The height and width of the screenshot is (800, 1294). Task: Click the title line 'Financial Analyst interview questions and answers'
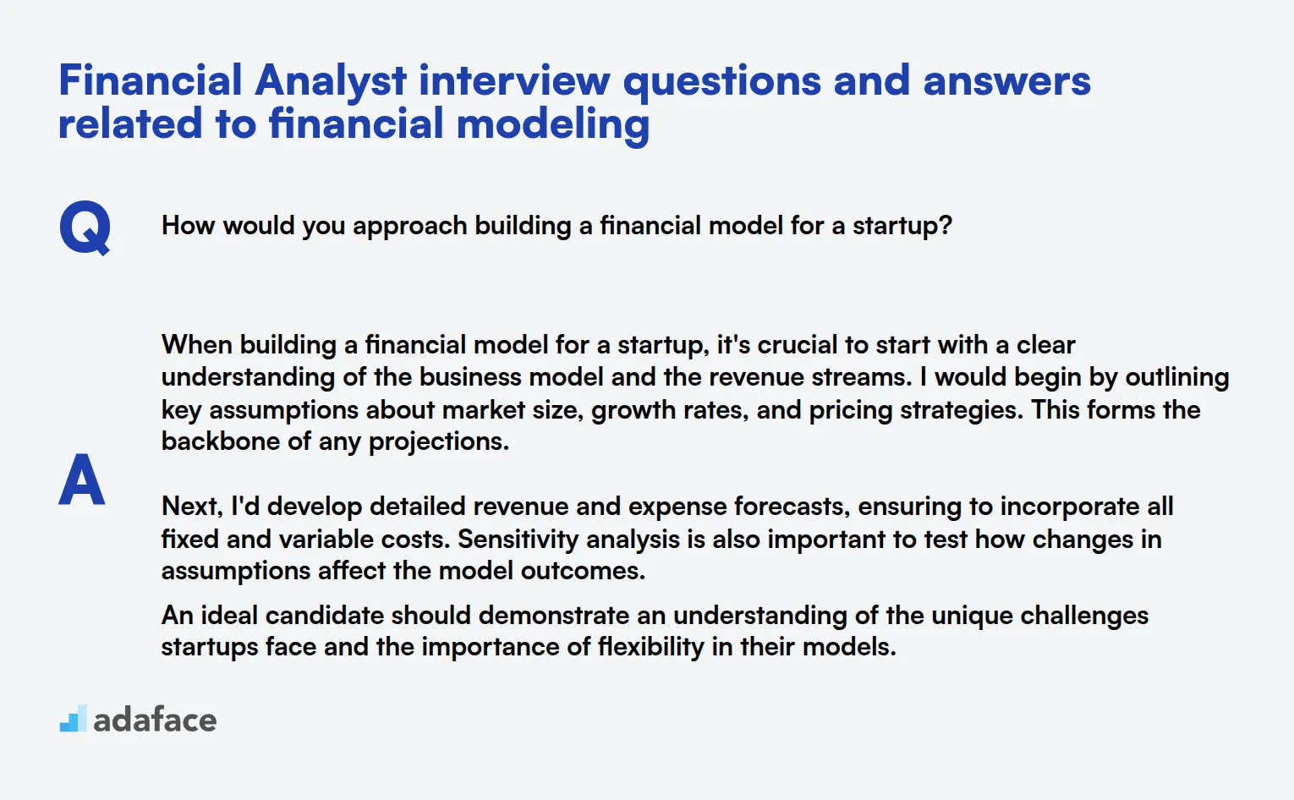574,80
